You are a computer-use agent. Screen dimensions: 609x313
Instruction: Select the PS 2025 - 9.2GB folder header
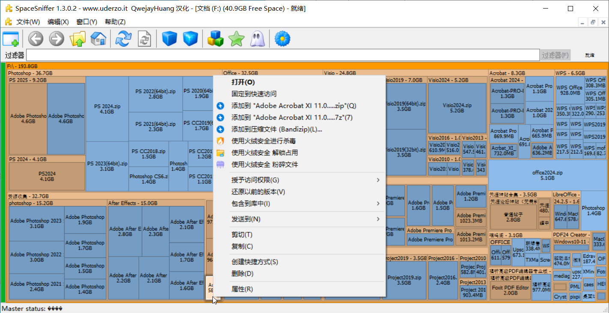coord(47,80)
